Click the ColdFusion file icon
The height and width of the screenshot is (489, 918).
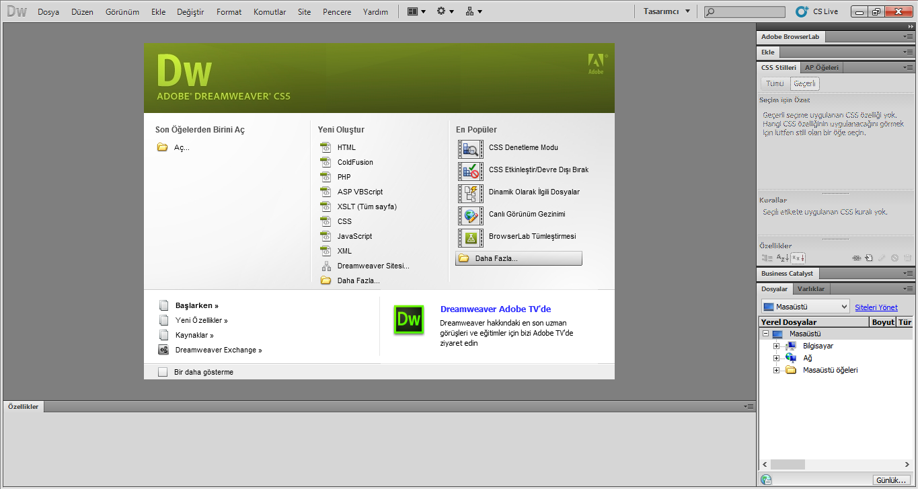(x=326, y=162)
